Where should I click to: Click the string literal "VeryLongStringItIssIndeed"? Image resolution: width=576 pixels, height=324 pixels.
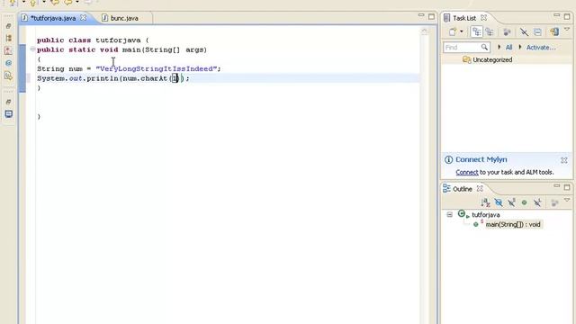156,68
